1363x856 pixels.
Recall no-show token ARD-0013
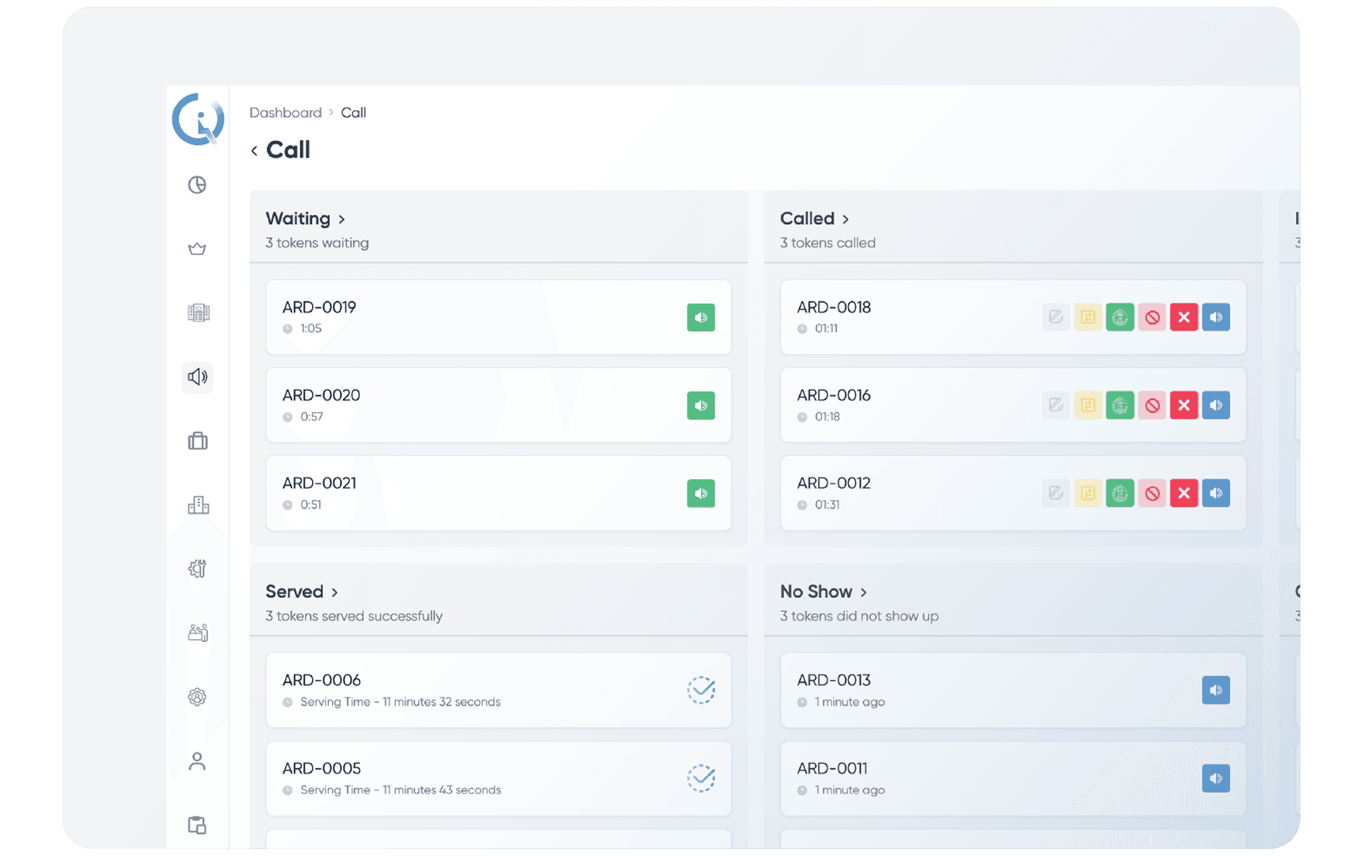pos(1215,691)
